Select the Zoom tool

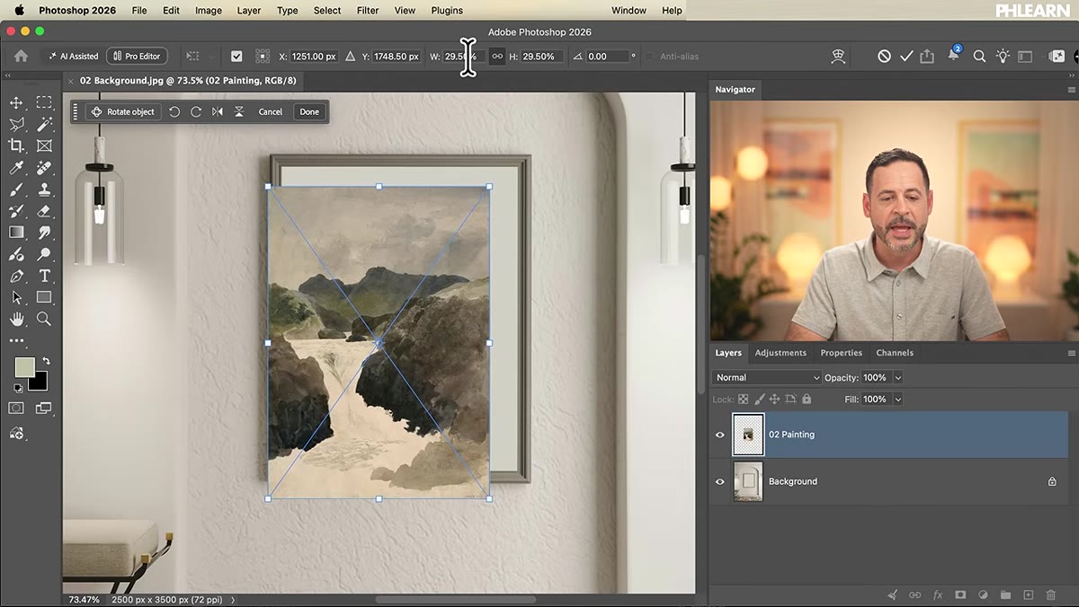44,319
